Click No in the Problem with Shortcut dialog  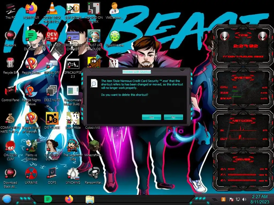point(173,117)
